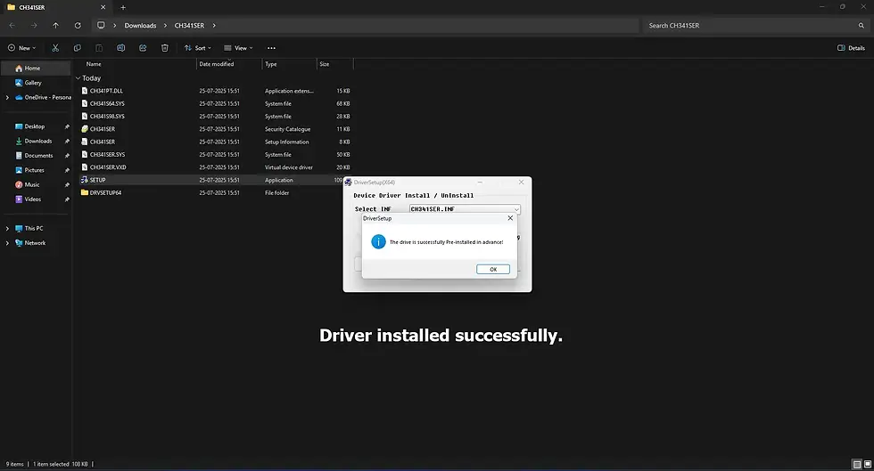Image resolution: width=874 pixels, height=471 pixels.
Task: Click the Delete trash icon
Action: point(164,48)
